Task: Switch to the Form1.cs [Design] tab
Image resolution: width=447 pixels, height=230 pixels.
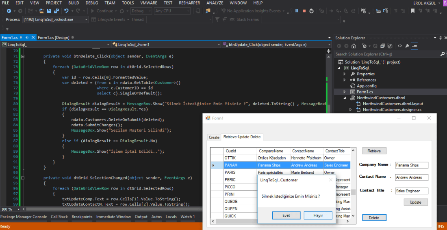Action: (x=53, y=38)
